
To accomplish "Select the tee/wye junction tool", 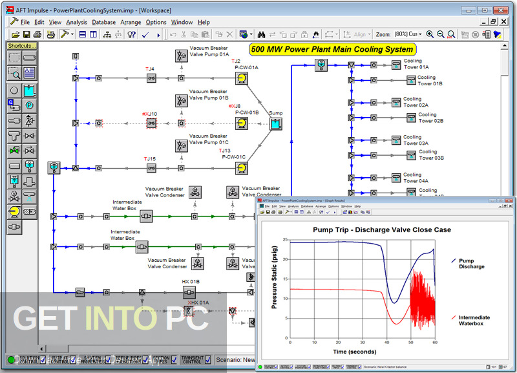I will (x=14, y=136).
